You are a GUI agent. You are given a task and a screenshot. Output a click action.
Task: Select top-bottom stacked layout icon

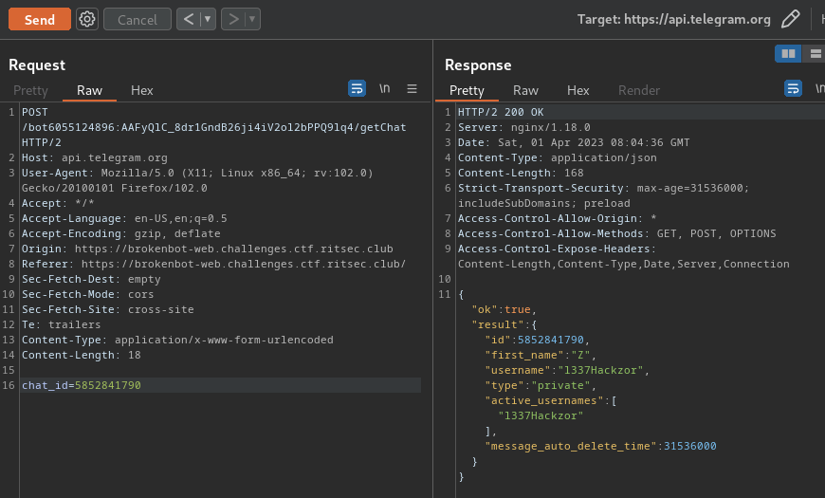pos(815,54)
